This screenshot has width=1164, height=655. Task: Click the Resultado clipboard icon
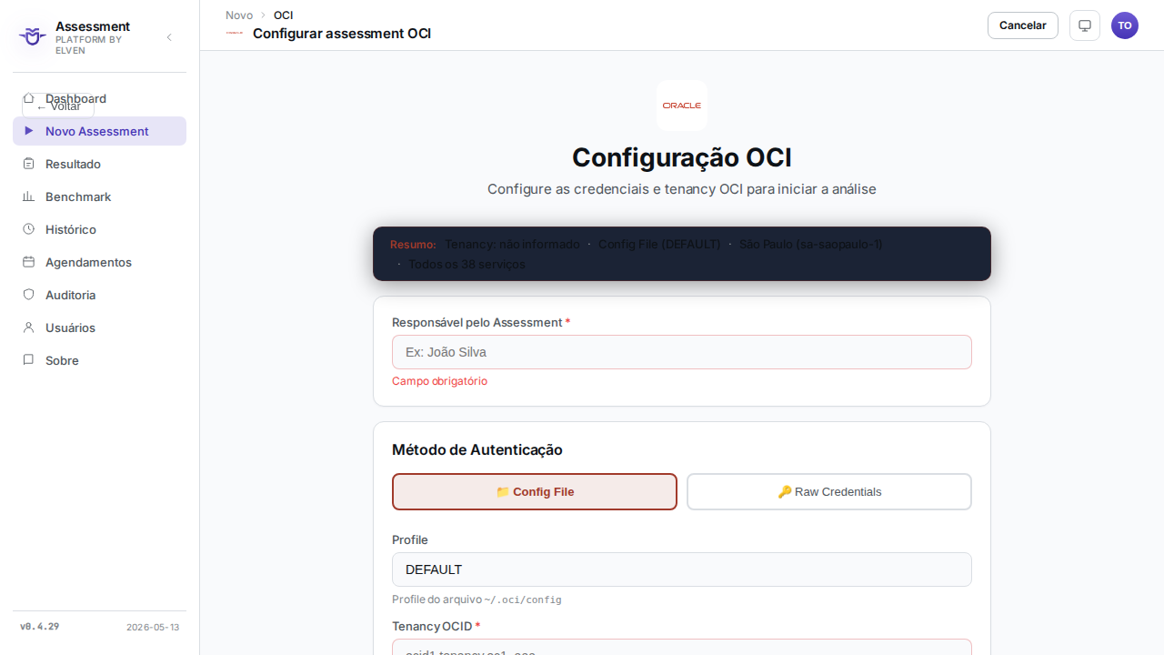[28, 164]
